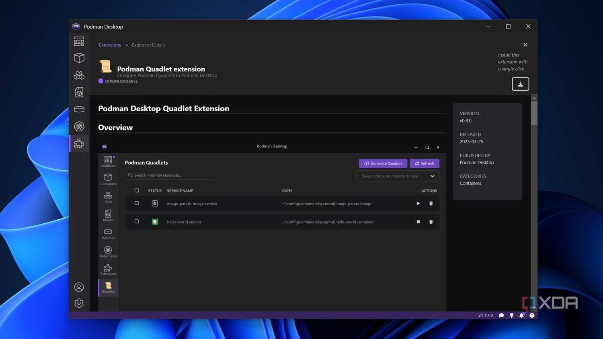Select labeled Images item in inner screenshot

108,216
